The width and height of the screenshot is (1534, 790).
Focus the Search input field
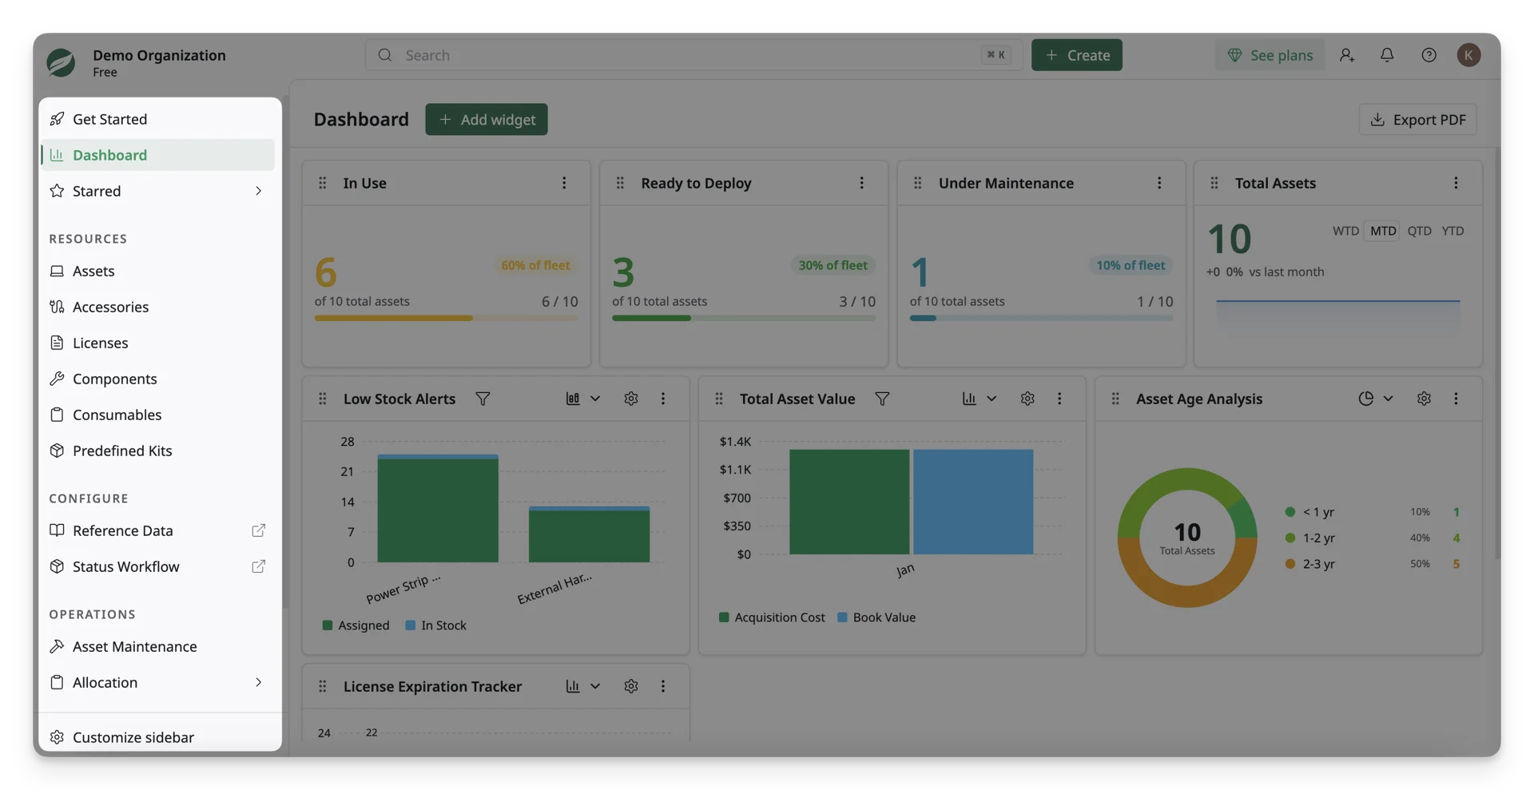click(x=693, y=55)
